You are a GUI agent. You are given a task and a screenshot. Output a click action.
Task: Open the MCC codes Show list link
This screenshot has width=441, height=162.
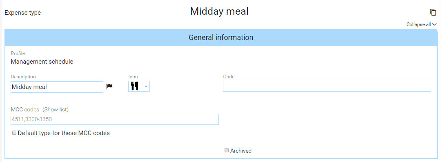(x=56, y=109)
